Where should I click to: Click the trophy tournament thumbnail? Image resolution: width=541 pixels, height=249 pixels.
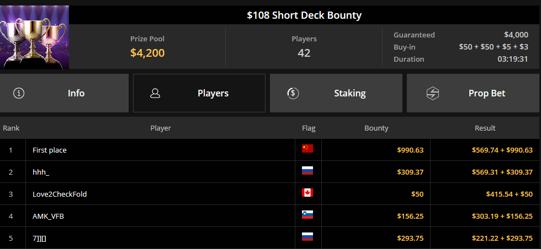click(x=34, y=37)
